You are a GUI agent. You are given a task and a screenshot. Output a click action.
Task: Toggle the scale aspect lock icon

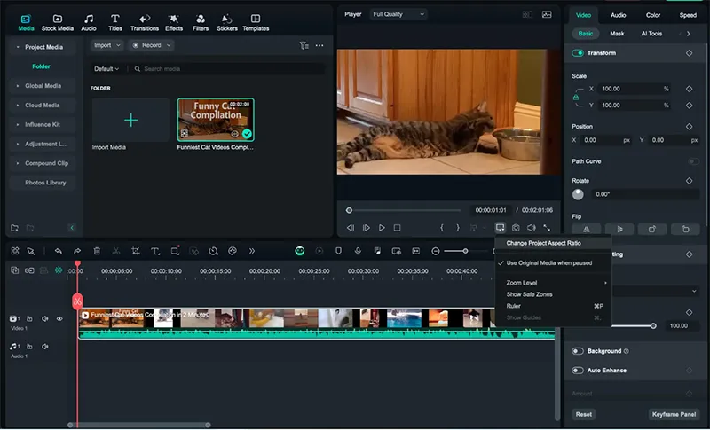coord(576,98)
